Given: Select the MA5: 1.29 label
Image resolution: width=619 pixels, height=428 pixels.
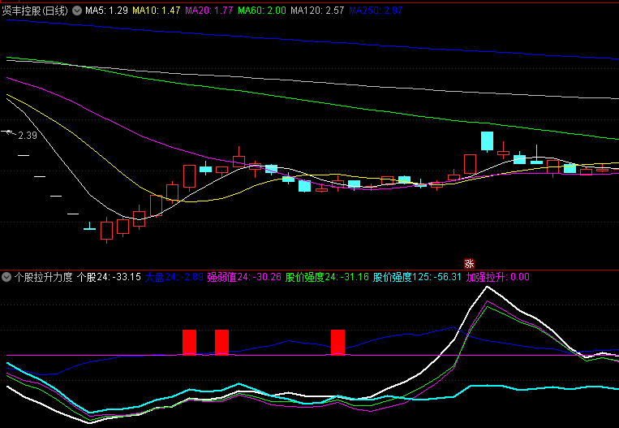Looking at the screenshot, I should (106, 11).
